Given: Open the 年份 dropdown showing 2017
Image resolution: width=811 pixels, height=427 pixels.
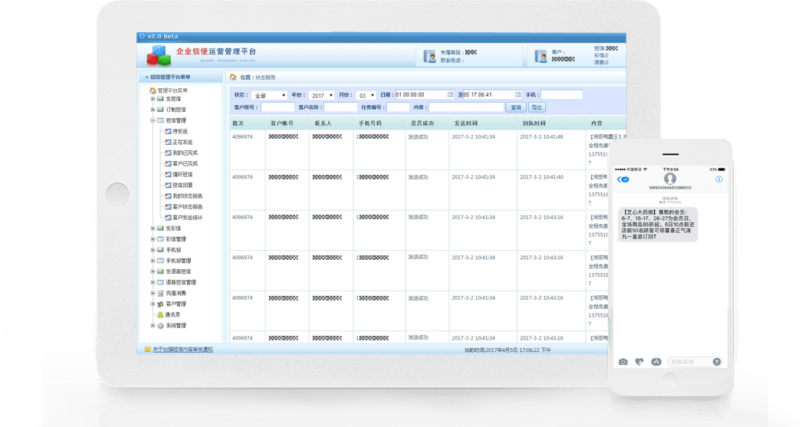Looking at the screenshot, I should (x=321, y=95).
